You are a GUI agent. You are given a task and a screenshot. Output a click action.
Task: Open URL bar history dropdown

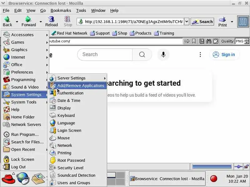(187, 22)
